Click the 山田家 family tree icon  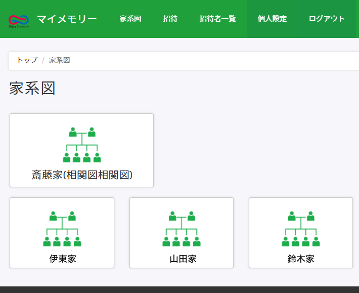coord(182,229)
